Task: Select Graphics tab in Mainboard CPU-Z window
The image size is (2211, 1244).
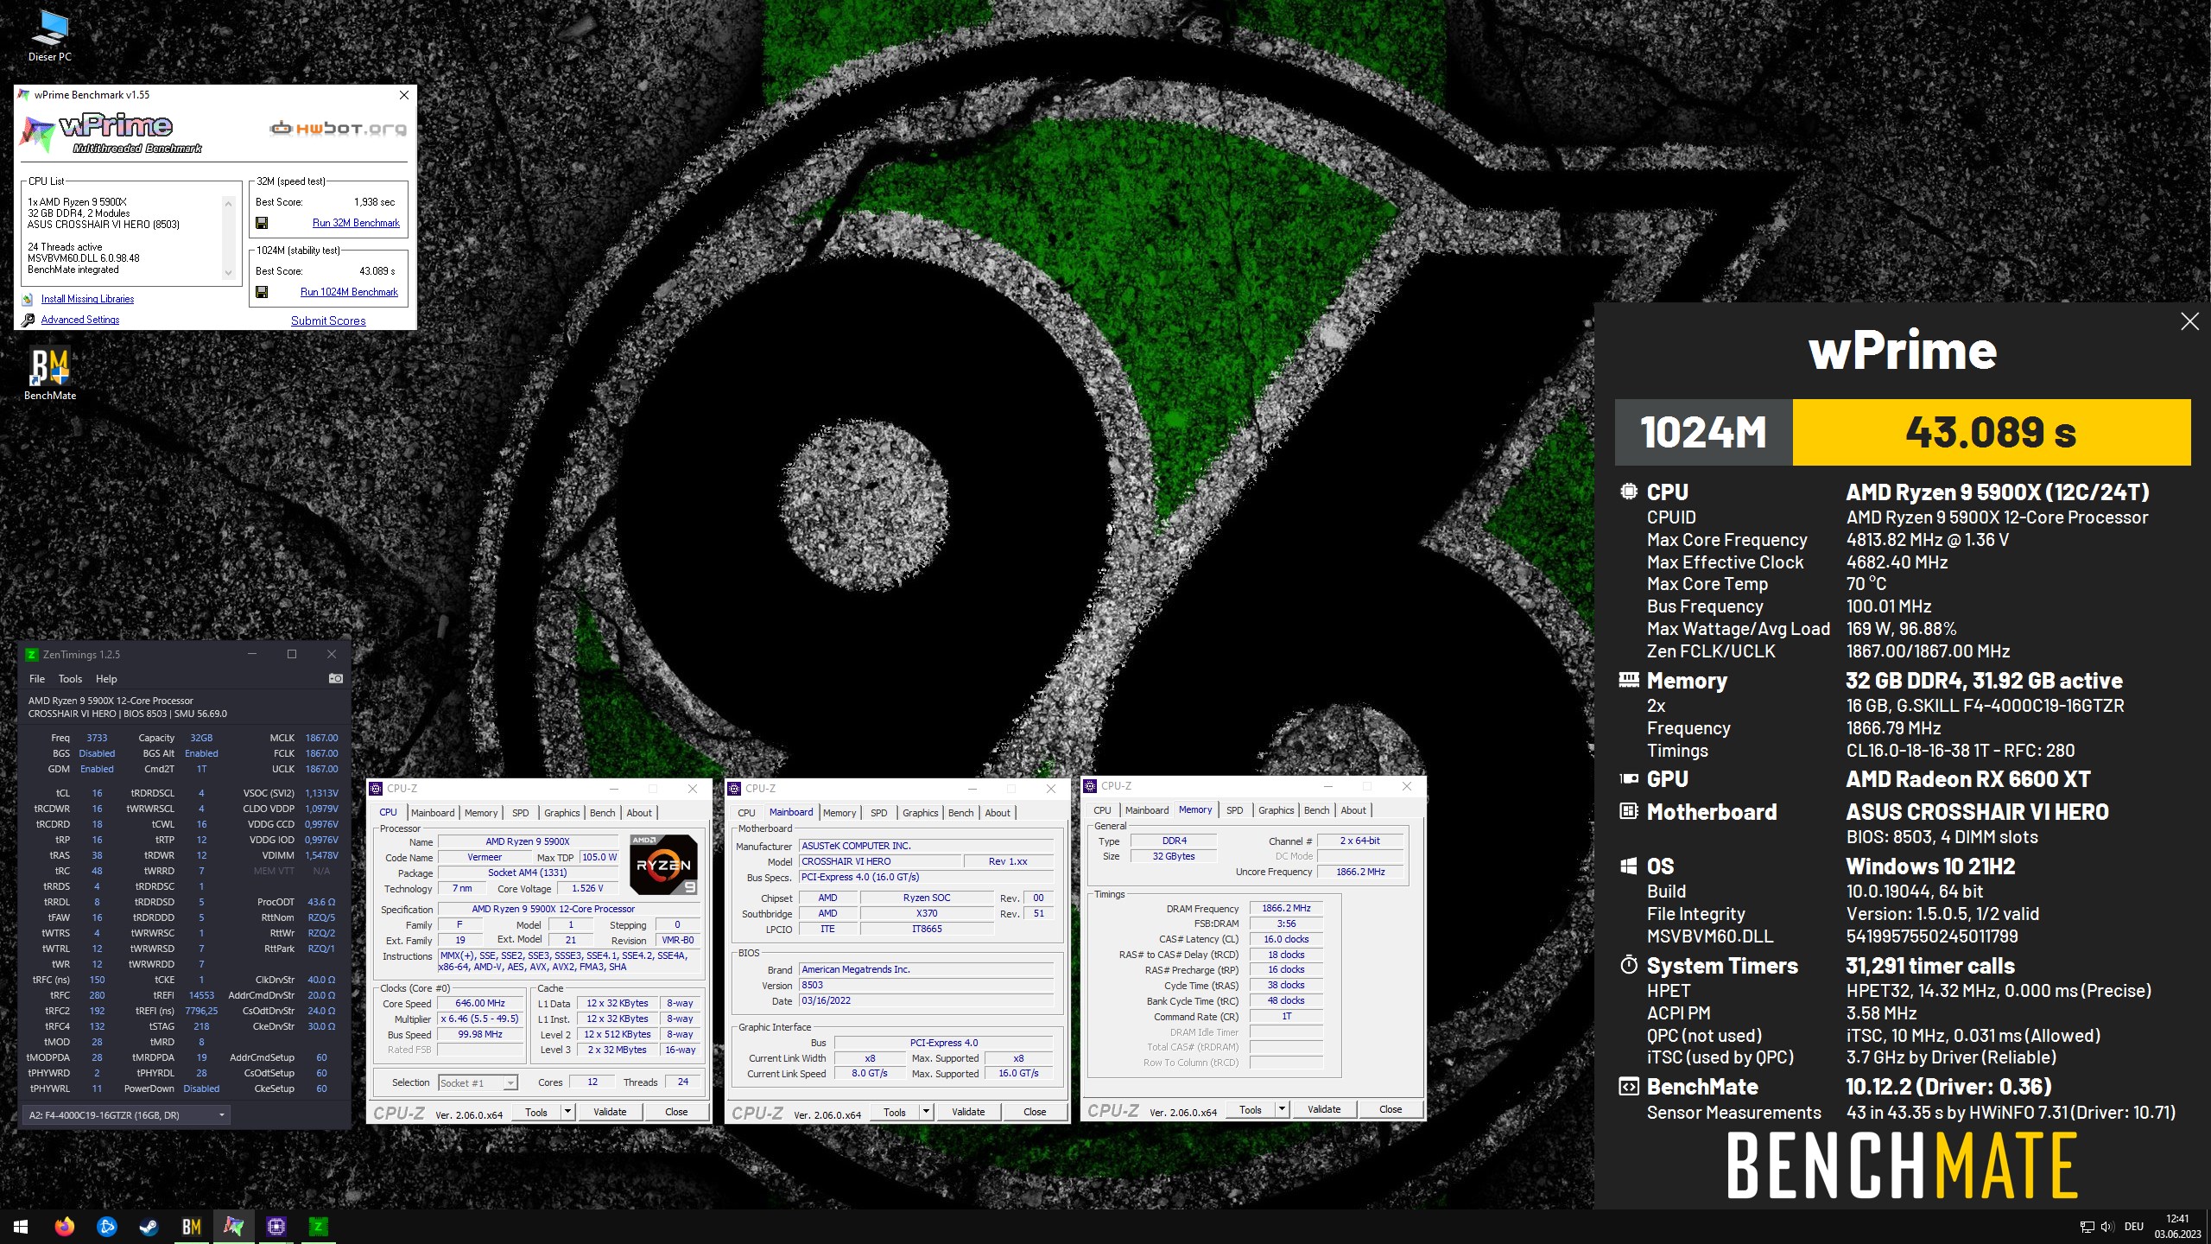Action: tap(920, 813)
